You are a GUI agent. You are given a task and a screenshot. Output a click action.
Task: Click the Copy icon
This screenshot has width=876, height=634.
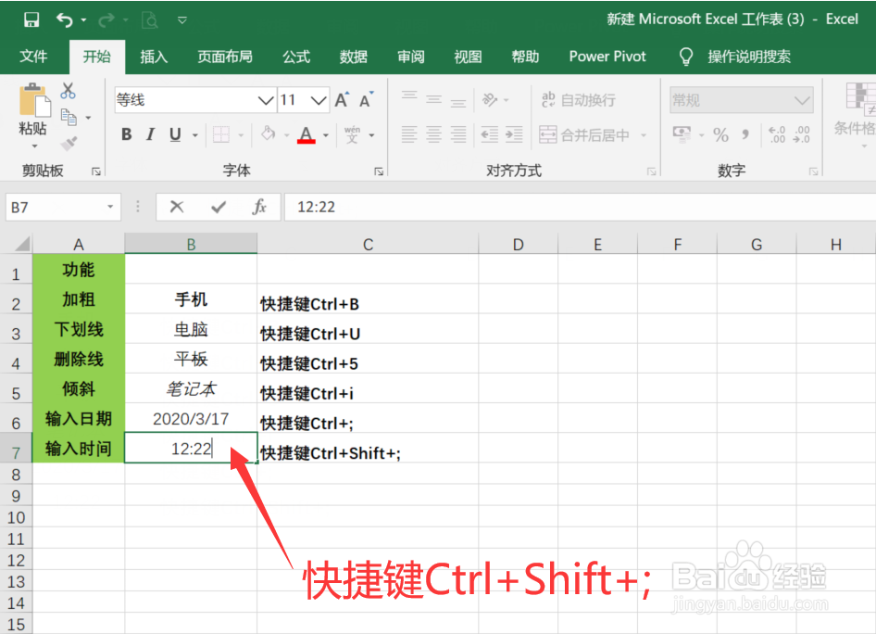coord(69,117)
